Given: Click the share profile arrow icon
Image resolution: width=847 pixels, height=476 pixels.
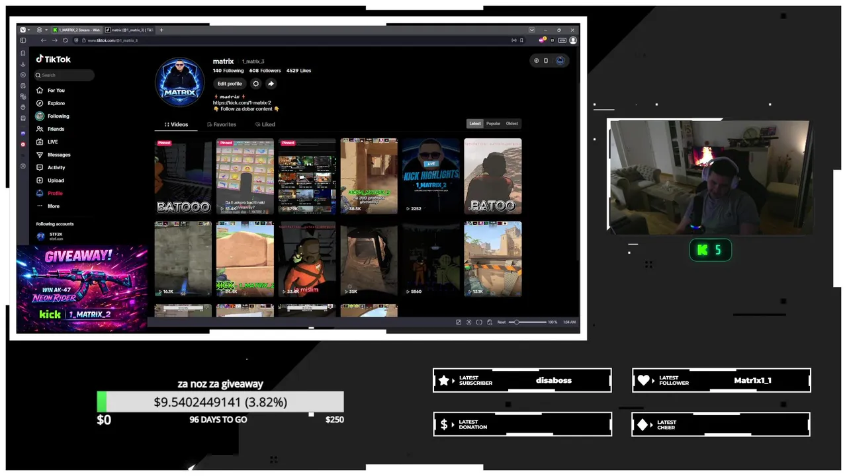Looking at the screenshot, I should pos(271,84).
